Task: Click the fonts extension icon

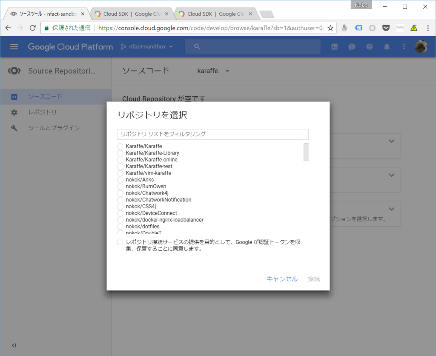Action: tap(400, 28)
